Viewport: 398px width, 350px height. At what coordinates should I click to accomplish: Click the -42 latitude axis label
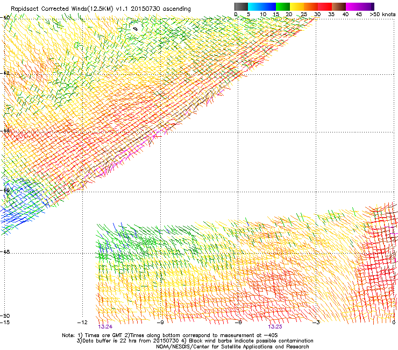pyautogui.click(x=5, y=73)
